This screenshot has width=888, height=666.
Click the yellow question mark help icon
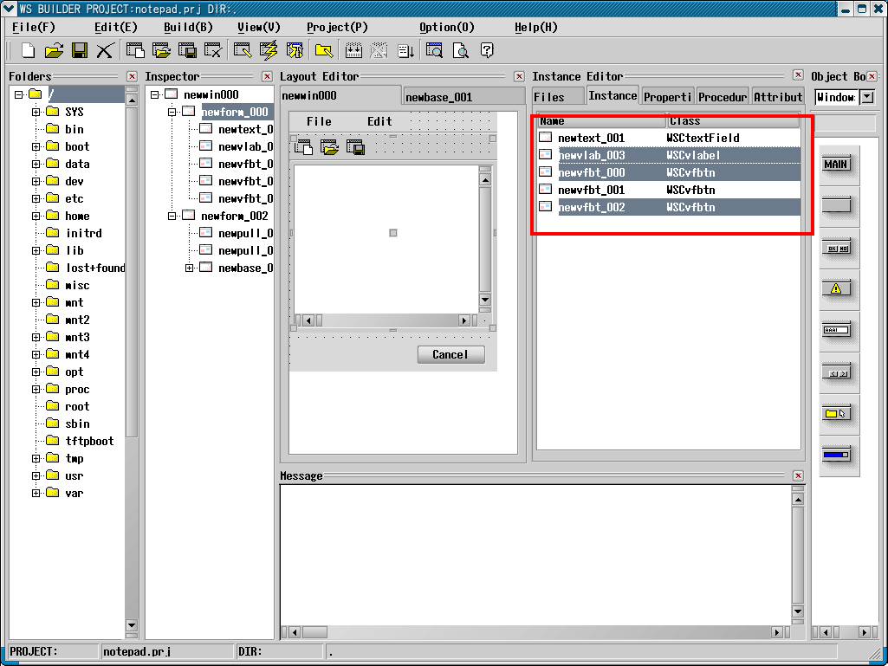click(487, 50)
